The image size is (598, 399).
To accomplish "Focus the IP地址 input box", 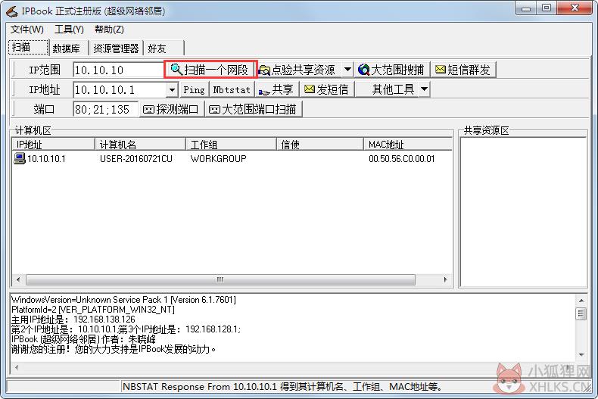I will 120,90.
